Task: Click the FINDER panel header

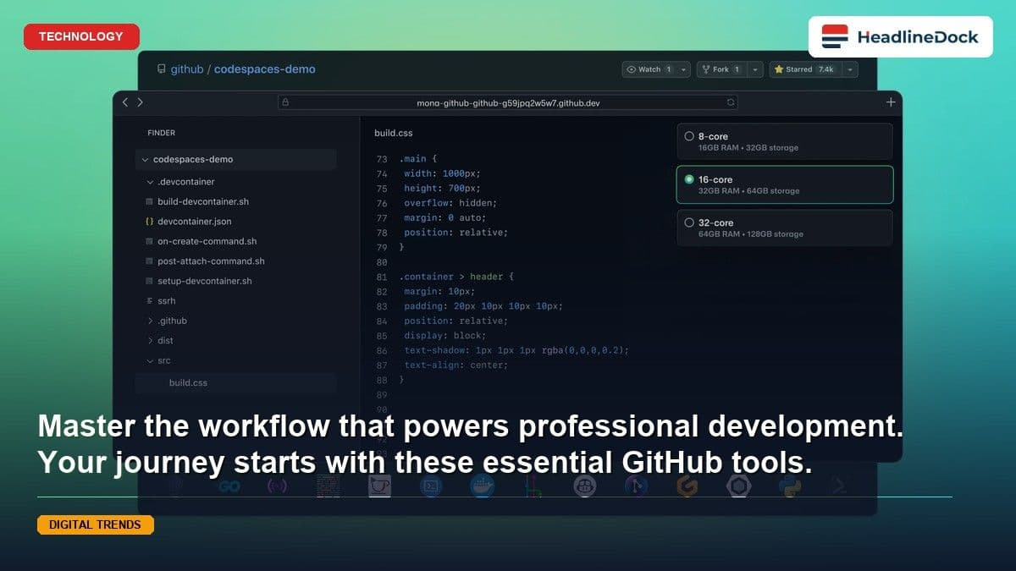Action: click(x=162, y=133)
